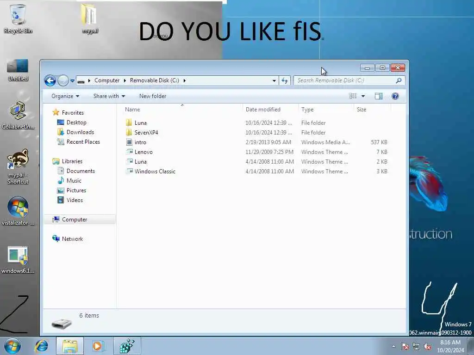474x355 pixels.
Task: Select Libraries in the navigation pane
Action: pos(72,161)
